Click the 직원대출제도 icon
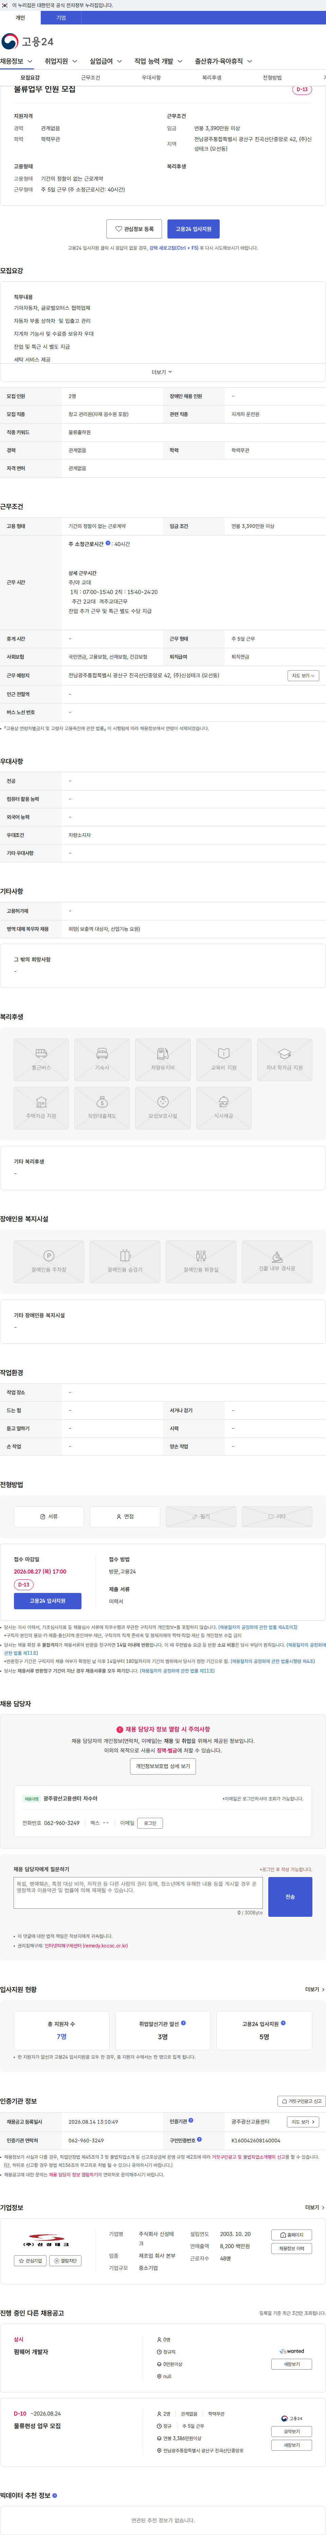This screenshot has height=2535, width=326. pyautogui.click(x=102, y=1108)
